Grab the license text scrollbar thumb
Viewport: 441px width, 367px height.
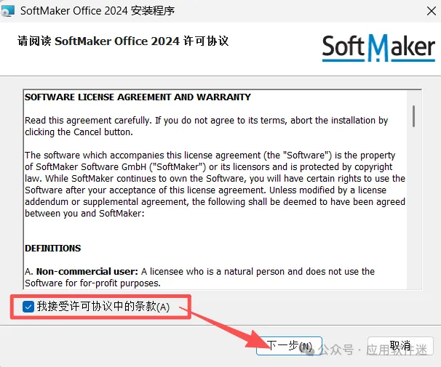[x=413, y=116]
